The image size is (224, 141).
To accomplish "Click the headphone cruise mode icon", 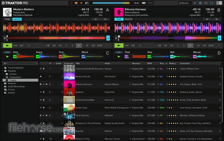I will (x=206, y=3).
